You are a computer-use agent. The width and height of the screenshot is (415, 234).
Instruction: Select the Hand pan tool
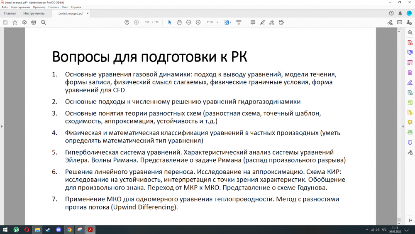click(179, 22)
